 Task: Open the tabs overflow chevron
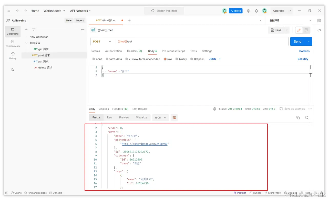click(261, 20)
